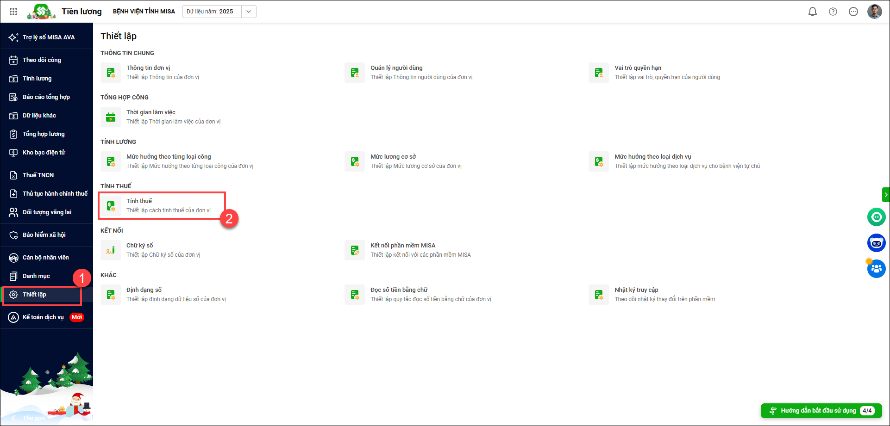Image resolution: width=890 pixels, height=426 pixels.
Task: Open Tính lương in sidebar
Action: pyautogui.click(x=37, y=79)
